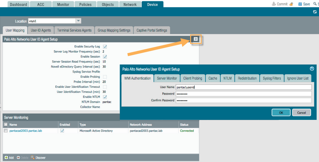Click the Network Address cell pantacad2003.pantac.lab
The height and width of the screenshot is (162, 319).
pos(146,131)
